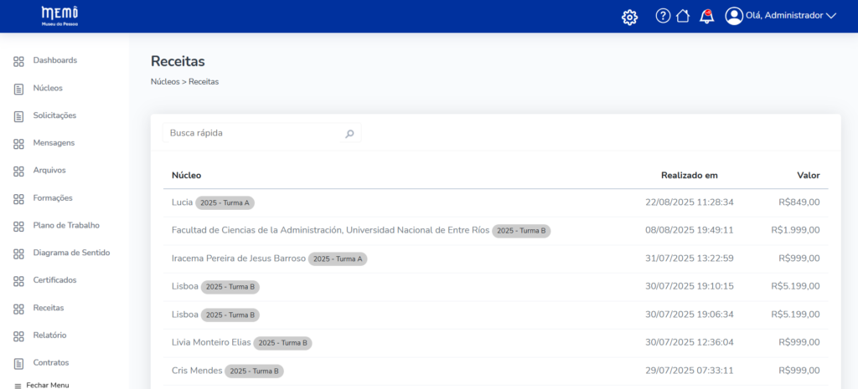Click the Núcleos breadcrumb link

point(164,82)
